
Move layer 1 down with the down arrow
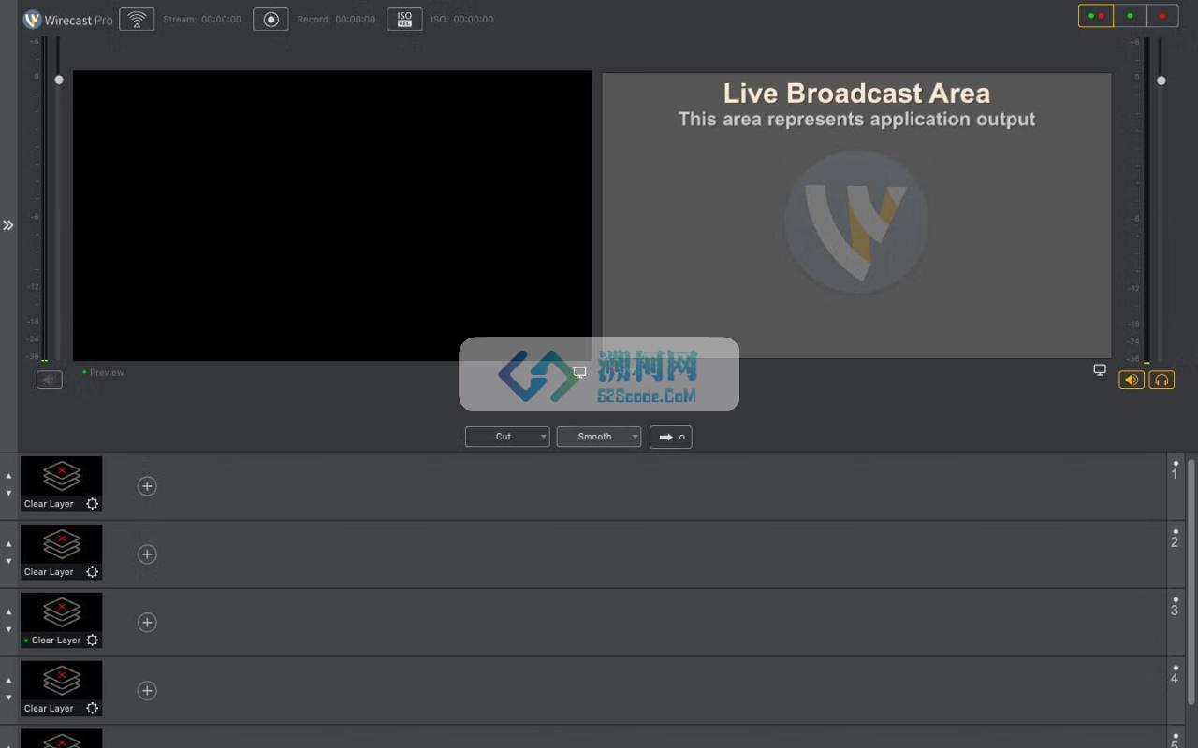tap(8, 493)
